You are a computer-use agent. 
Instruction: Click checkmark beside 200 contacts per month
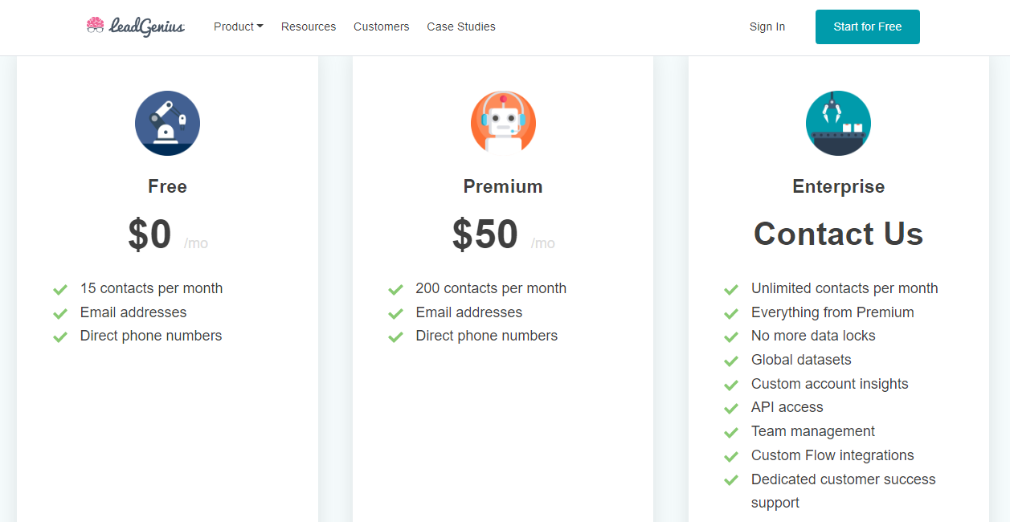[395, 289]
